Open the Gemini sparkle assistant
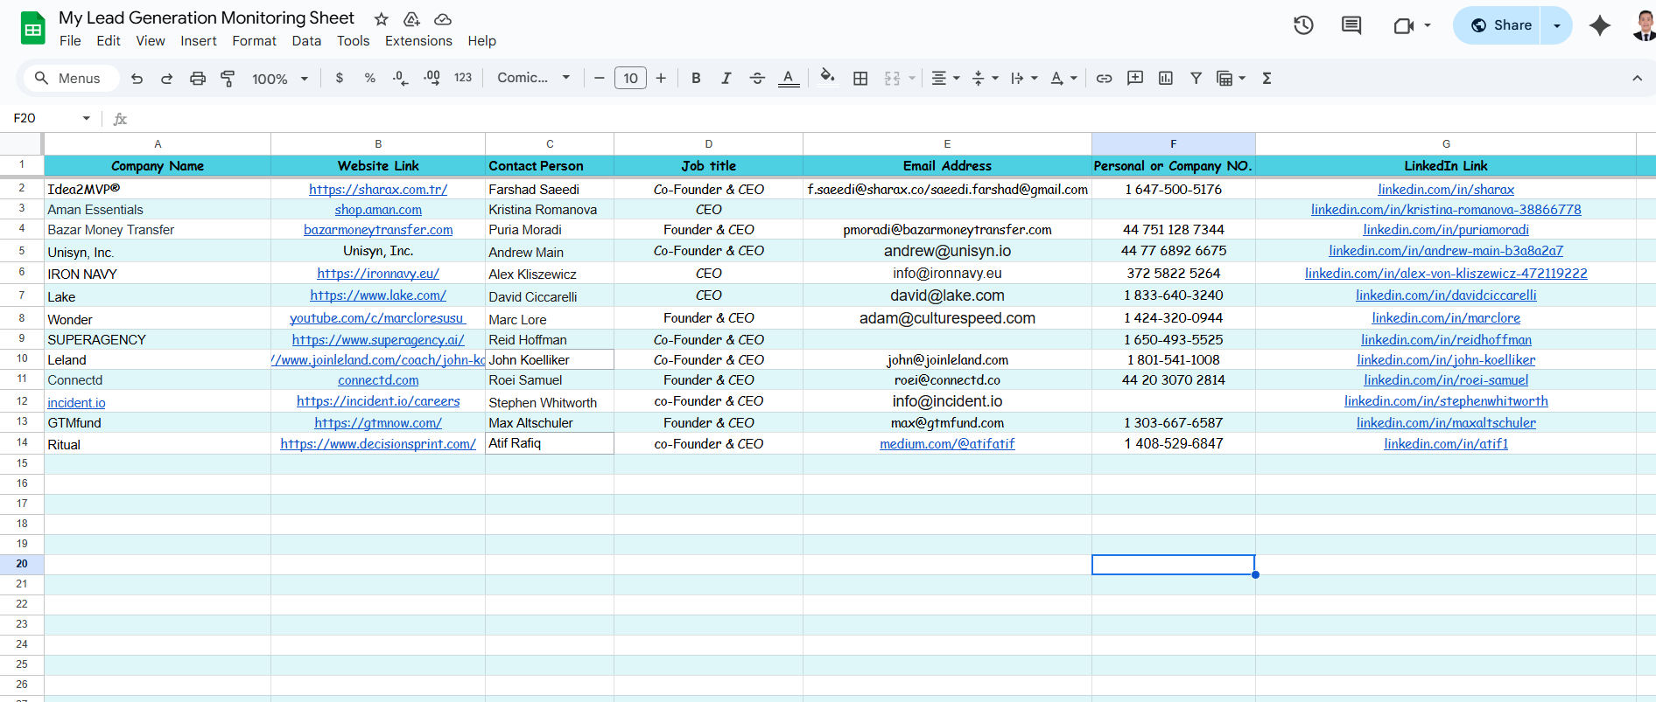Image resolution: width=1656 pixels, height=702 pixels. tap(1600, 25)
